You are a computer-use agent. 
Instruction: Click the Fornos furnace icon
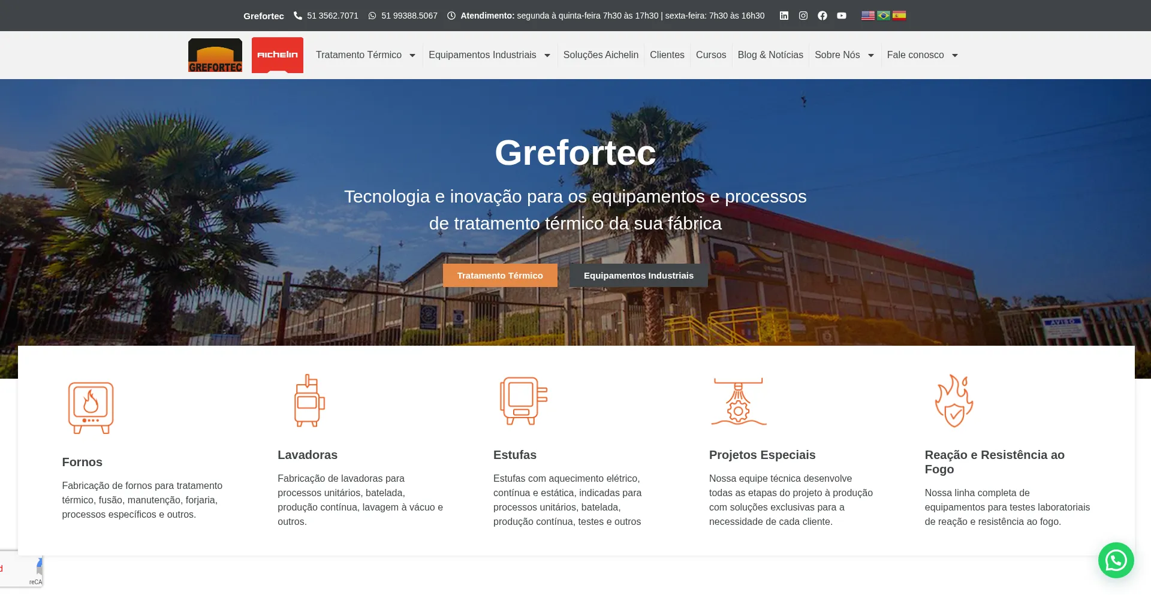(x=91, y=407)
